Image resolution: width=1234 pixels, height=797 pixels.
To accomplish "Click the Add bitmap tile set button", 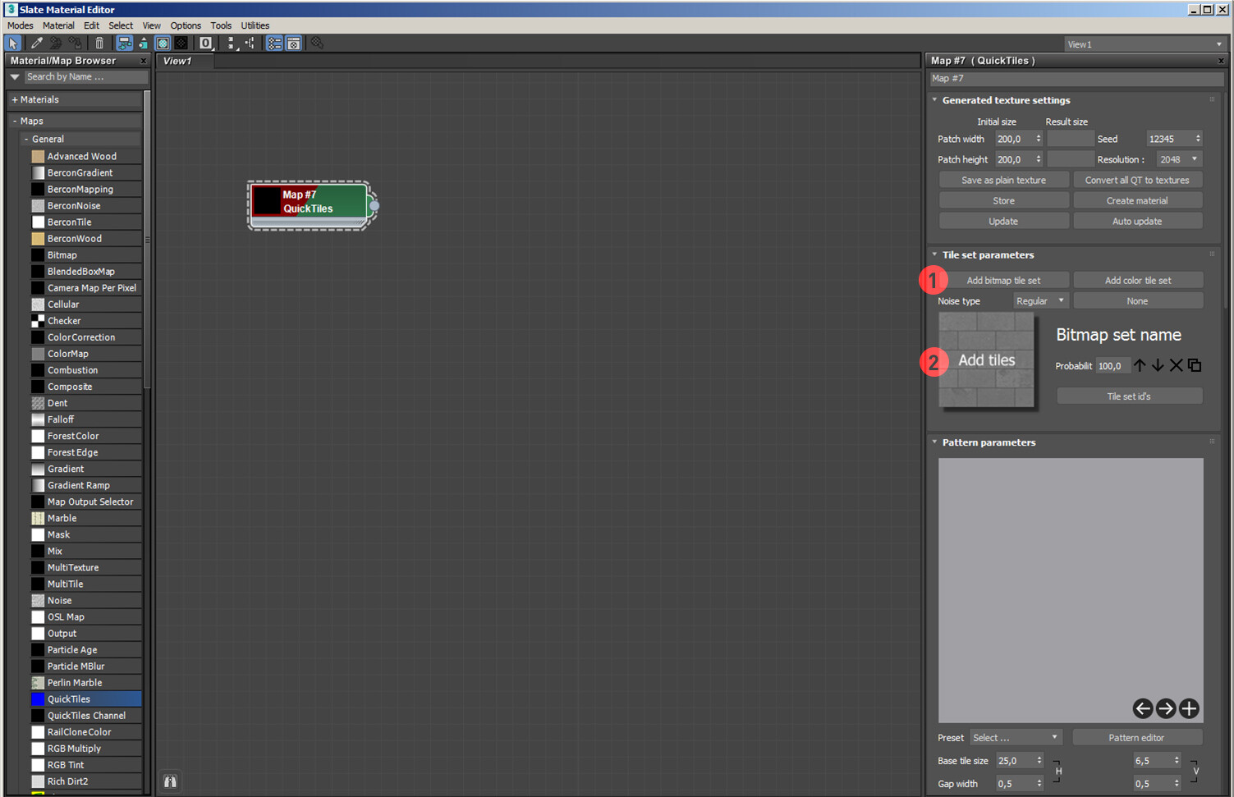I will coord(1003,281).
